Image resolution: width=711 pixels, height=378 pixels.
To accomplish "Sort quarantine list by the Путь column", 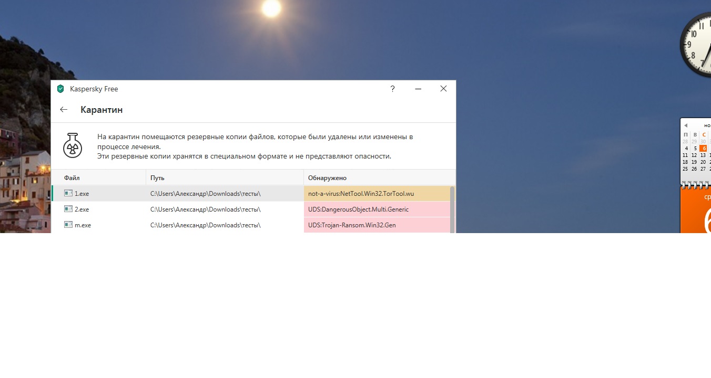I will pos(225,177).
